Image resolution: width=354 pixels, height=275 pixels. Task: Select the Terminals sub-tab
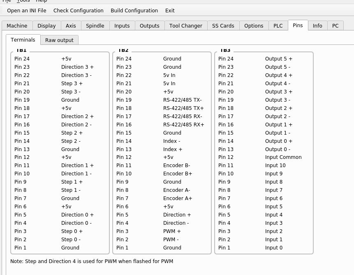(23, 40)
